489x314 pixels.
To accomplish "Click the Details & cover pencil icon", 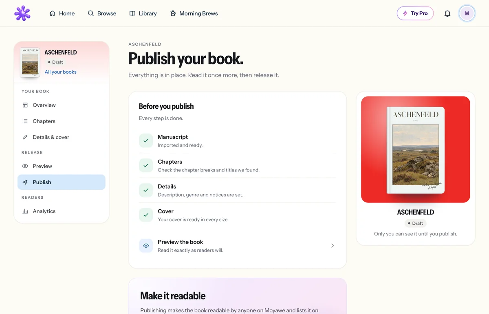I will pos(25,137).
